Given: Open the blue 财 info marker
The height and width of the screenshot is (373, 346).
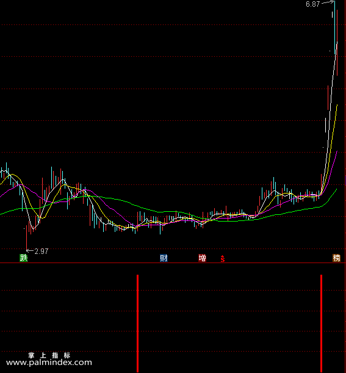Looking at the screenshot, I should pyautogui.click(x=164, y=258).
